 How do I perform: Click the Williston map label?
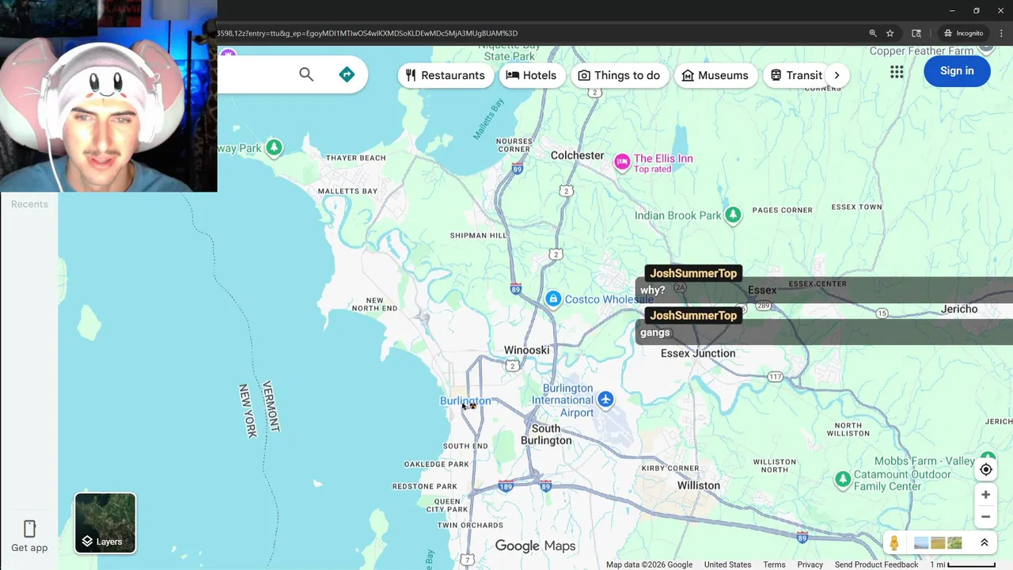coord(699,485)
